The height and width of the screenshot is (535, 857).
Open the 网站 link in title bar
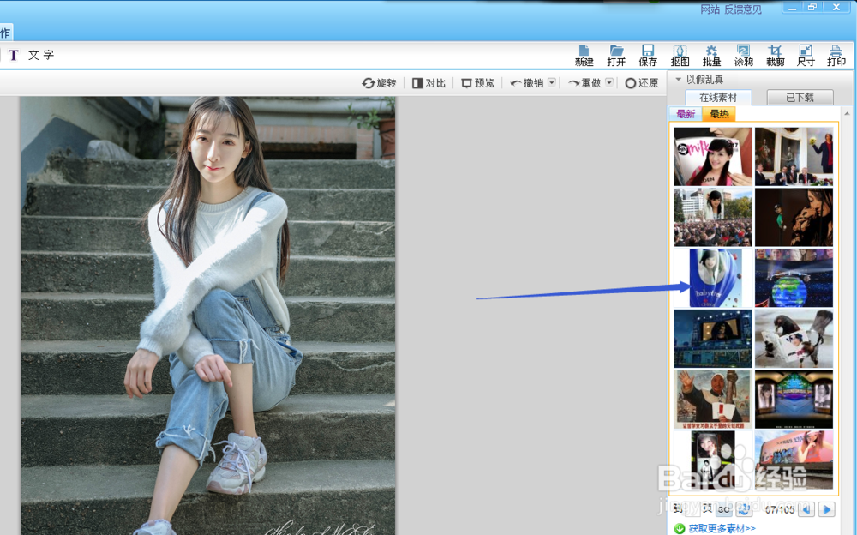coord(710,9)
